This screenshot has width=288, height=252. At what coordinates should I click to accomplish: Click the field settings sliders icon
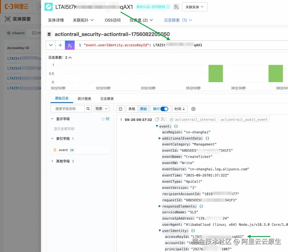click(x=108, y=119)
